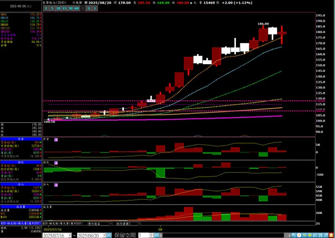
Task: Click the 186.00 high price label
Action: [x=263, y=24]
